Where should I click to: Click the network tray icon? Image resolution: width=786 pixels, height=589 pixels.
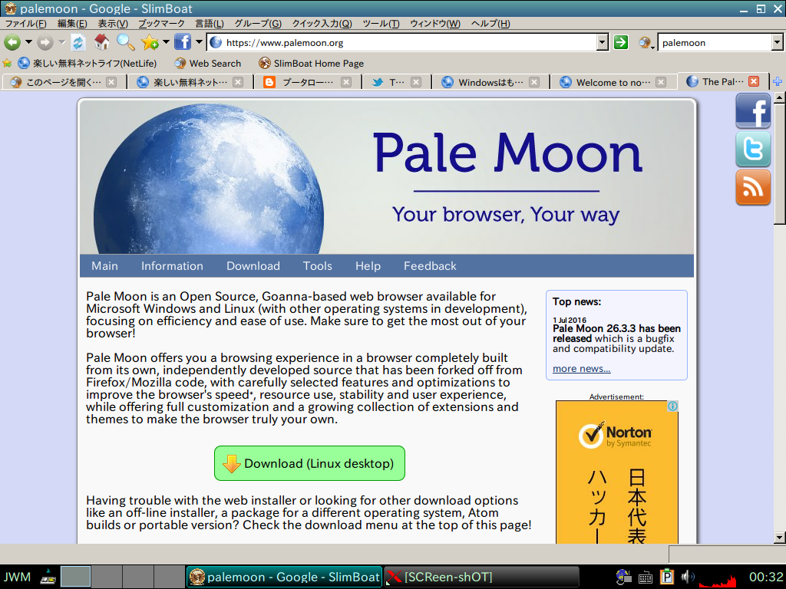[x=623, y=577]
